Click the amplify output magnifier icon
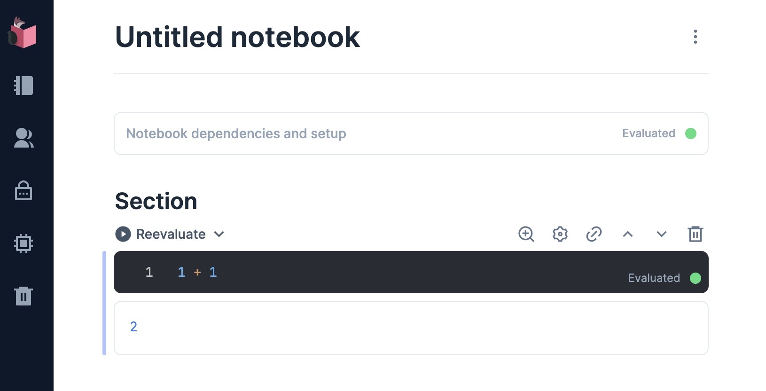The image size is (766, 391). tap(526, 234)
